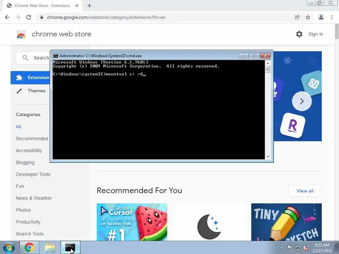This screenshot has width=339, height=254.
Task: Click the lock icon in address bar
Action: pyautogui.click(x=42, y=17)
